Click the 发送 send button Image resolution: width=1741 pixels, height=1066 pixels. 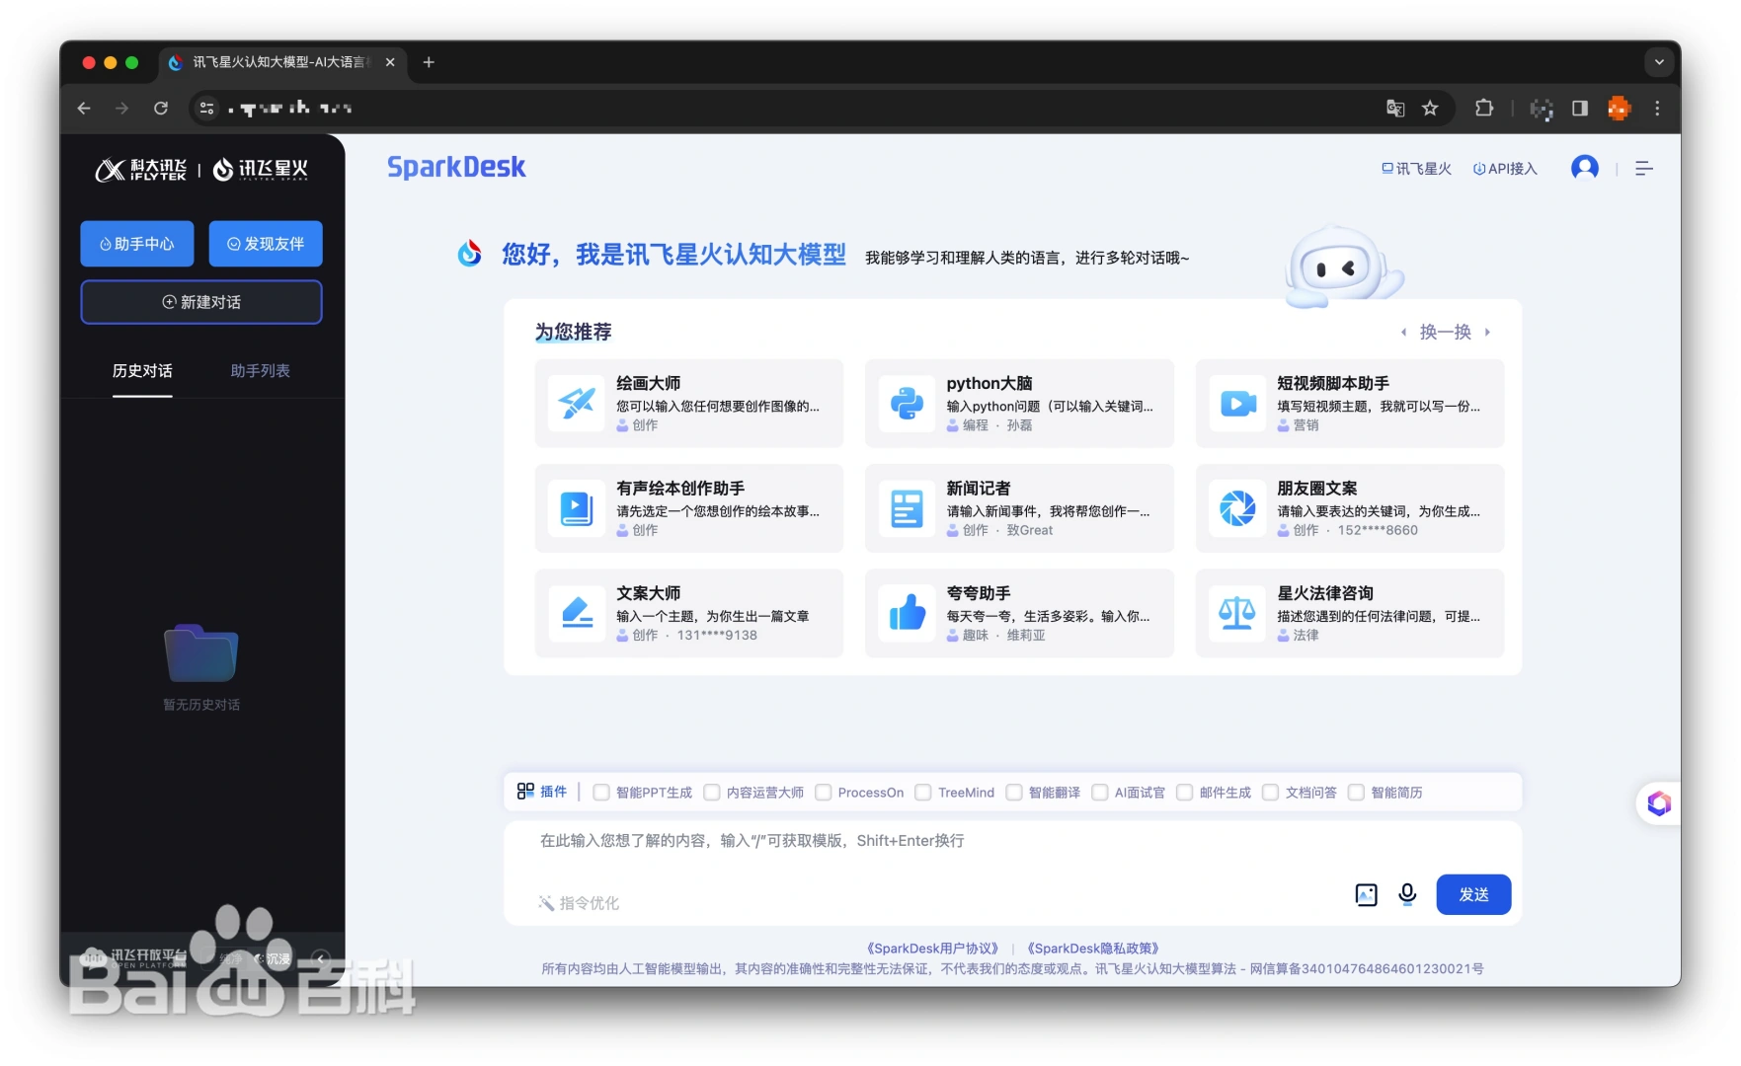(1473, 894)
